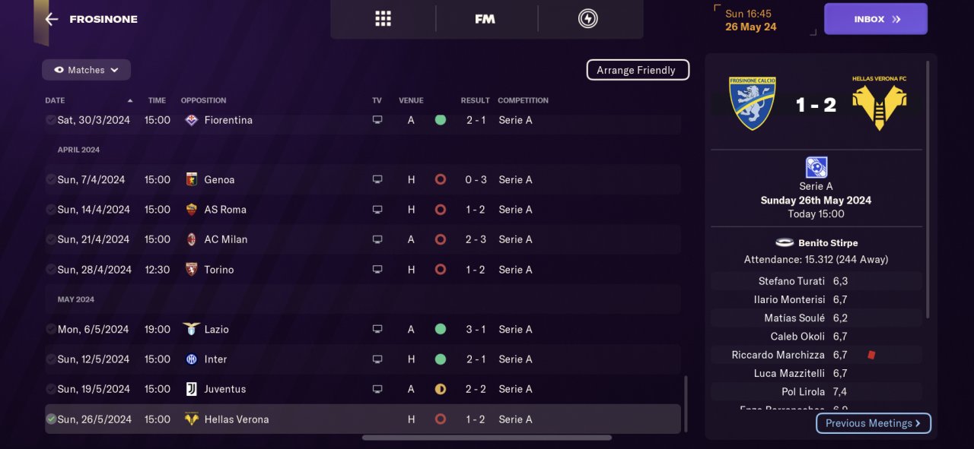Viewport: 974px width, 449px height.
Task: Expand the Matches view dropdown
Action: [x=86, y=70]
